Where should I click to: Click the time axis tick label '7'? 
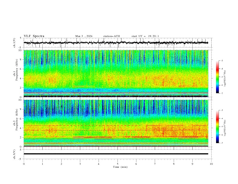(x=155, y=164)
